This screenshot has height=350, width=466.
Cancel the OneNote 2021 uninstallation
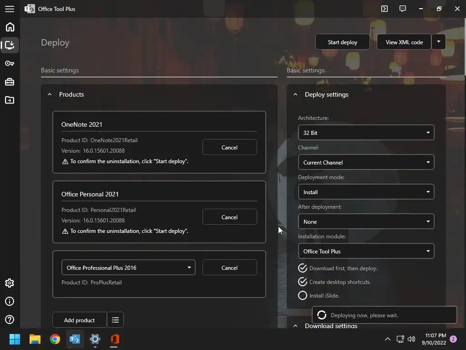229,147
